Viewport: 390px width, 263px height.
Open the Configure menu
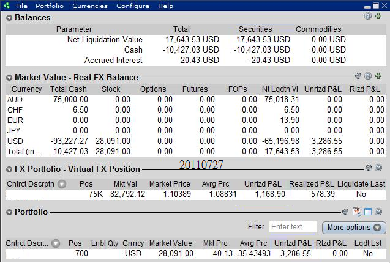pyautogui.click(x=133, y=6)
